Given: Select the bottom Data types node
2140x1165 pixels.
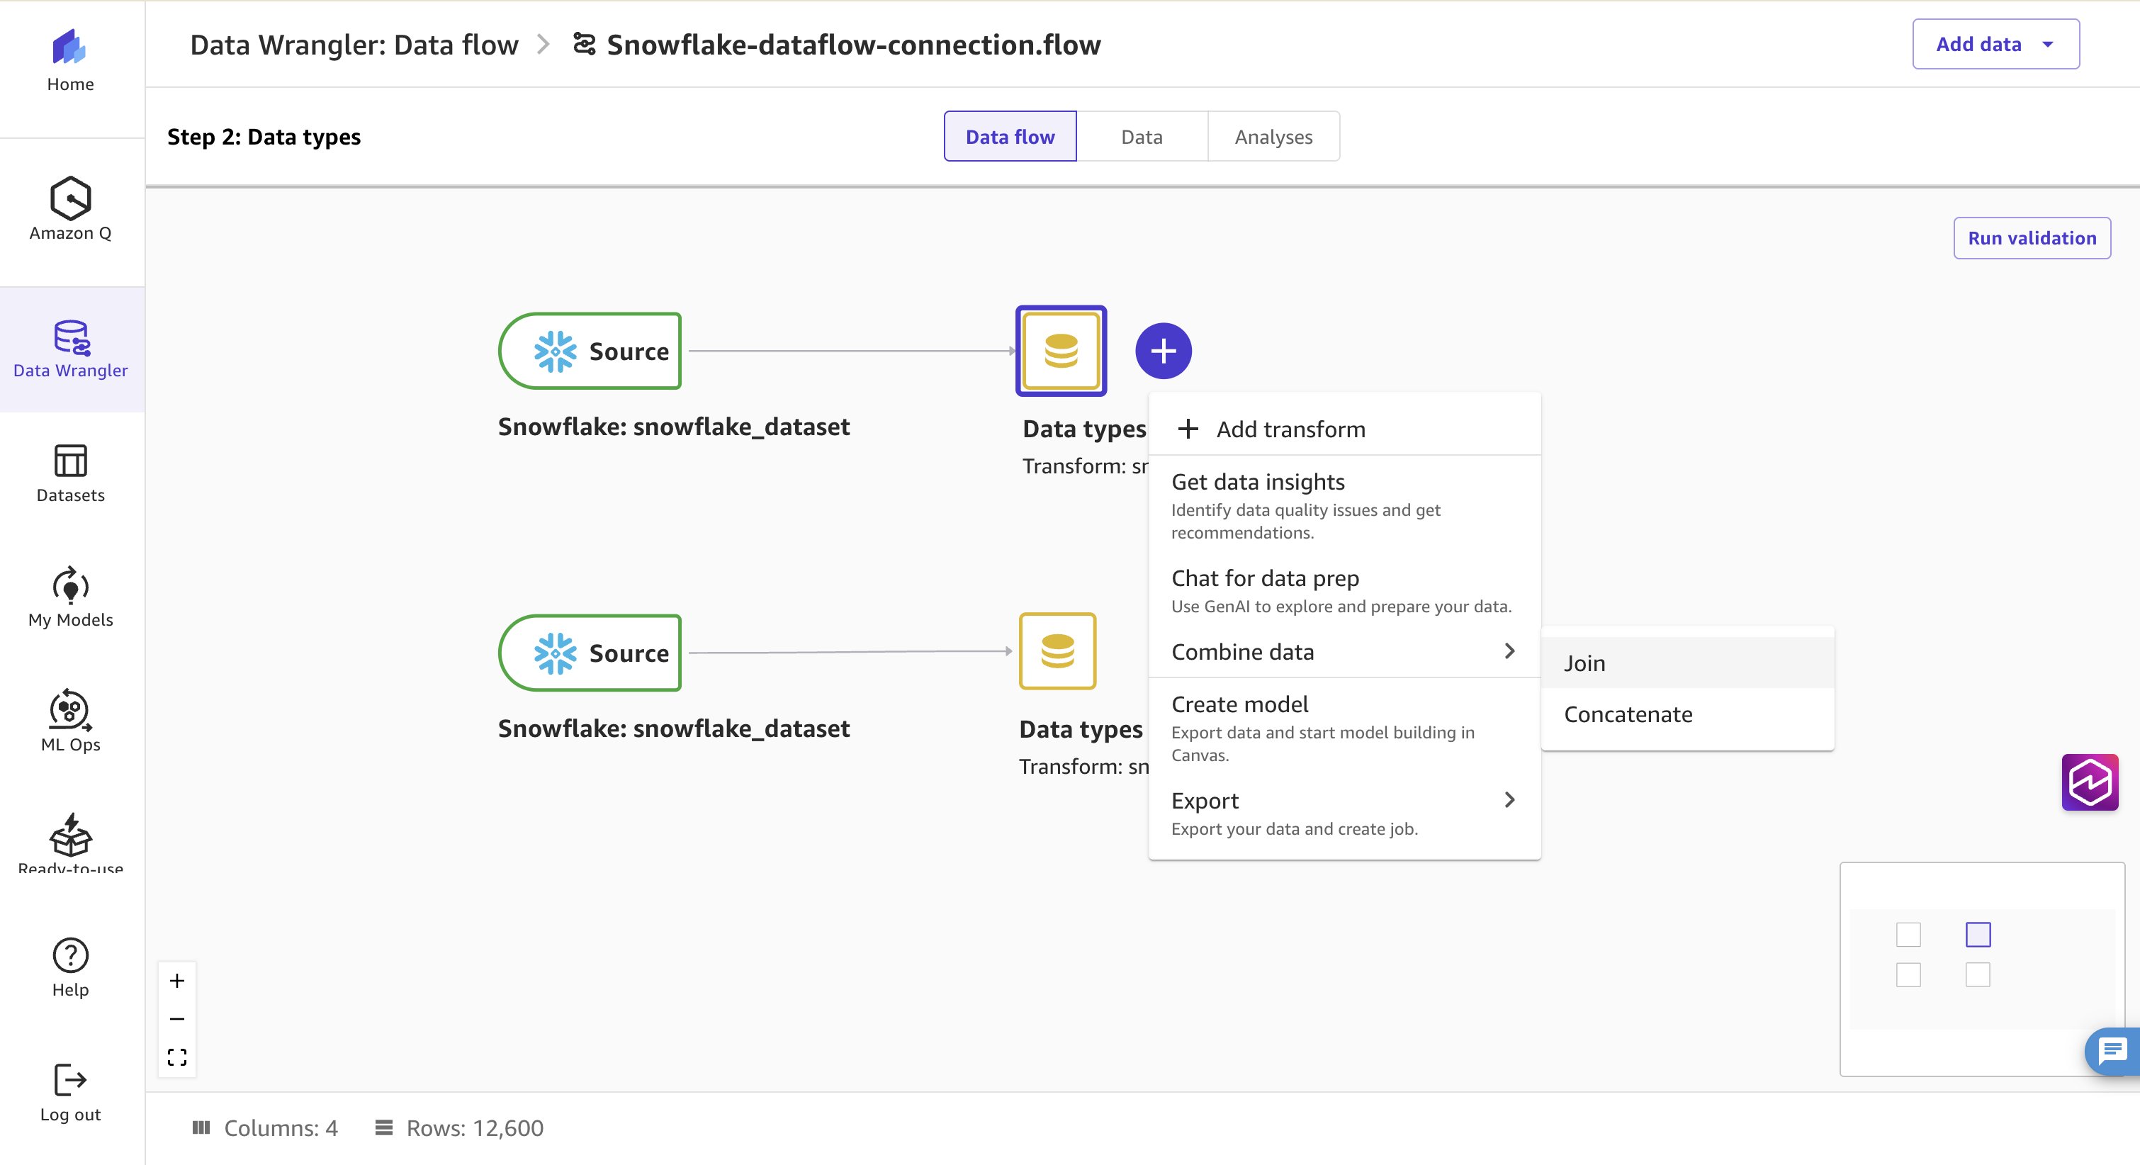Looking at the screenshot, I should (1057, 651).
